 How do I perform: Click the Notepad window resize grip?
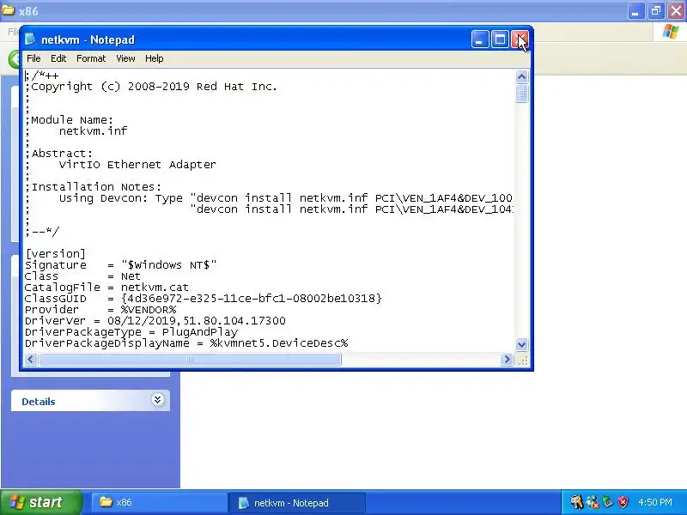[x=522, y=360]
